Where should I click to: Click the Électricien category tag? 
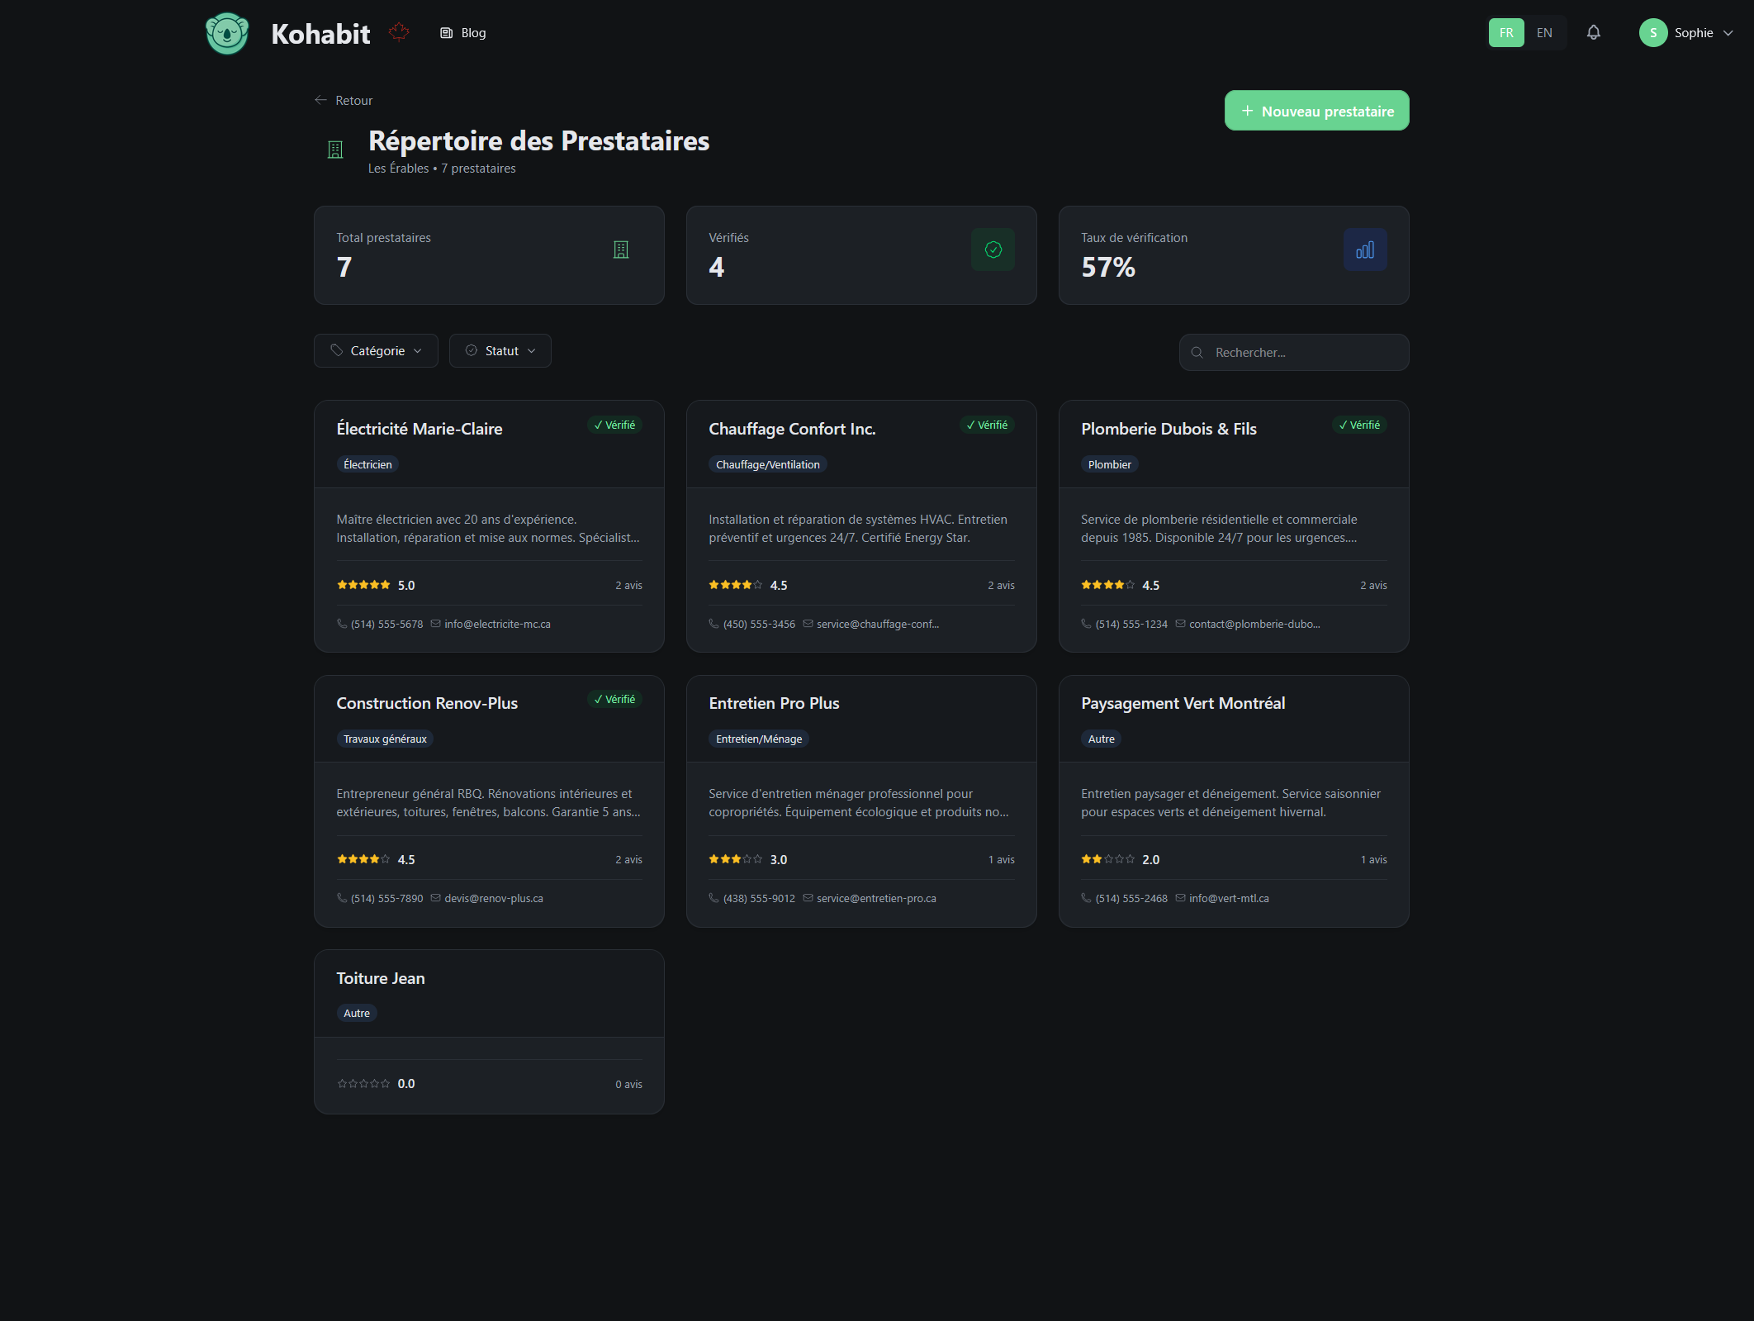[367, 463]
